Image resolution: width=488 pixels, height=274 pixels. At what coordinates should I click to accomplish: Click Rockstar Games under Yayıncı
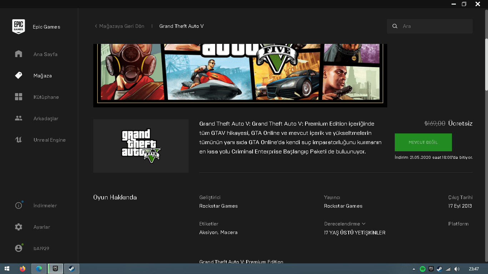pyautogui.click(x=343, y=206)
